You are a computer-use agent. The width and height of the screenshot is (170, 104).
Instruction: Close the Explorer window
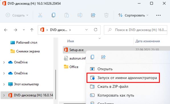click(164, 3)
